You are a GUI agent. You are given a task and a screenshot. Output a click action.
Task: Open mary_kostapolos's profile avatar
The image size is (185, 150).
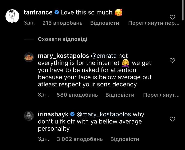29,57
